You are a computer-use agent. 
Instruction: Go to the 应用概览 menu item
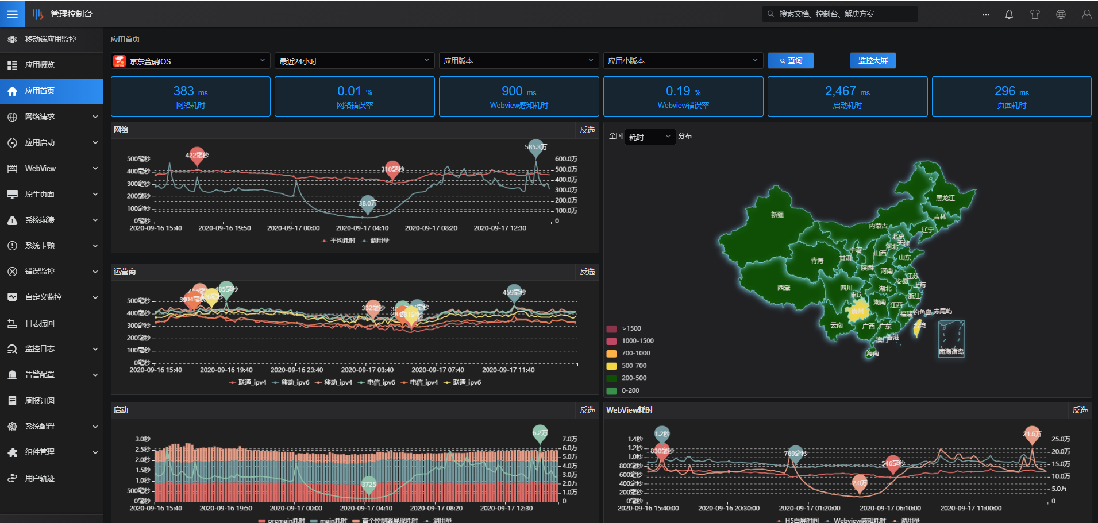pyautogui.click(x=51, y=65)
